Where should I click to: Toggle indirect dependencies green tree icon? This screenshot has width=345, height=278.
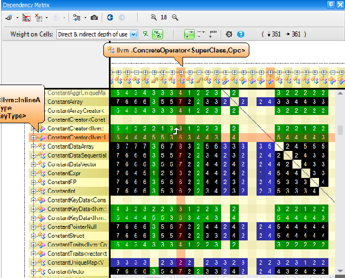coord(158,34)
